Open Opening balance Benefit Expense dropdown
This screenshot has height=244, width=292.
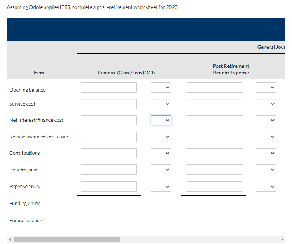[x=266, y=88]
